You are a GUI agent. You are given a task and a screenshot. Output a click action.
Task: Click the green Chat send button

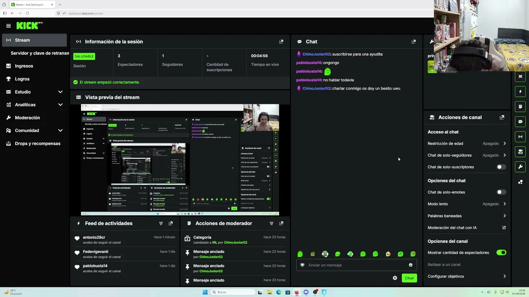click(x=409, y=278)
